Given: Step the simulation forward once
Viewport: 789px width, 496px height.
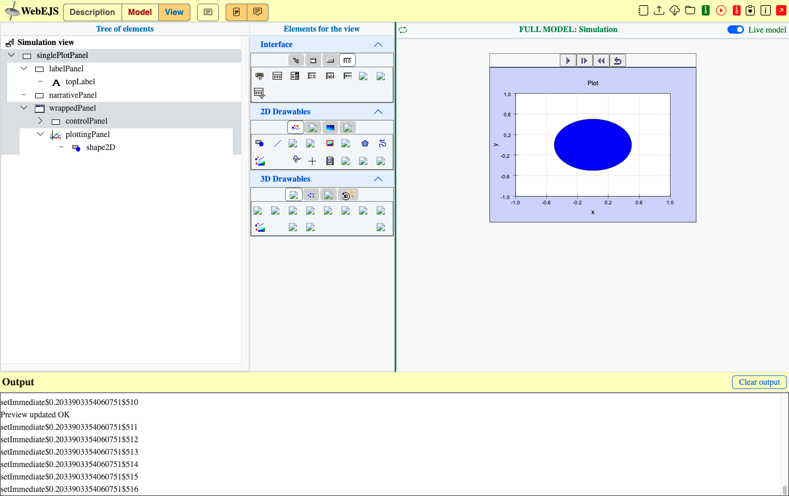Looking at the screenshot, I should point(585,61).
